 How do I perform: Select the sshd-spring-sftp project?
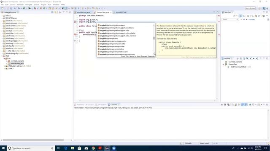(x=16, y=53)
